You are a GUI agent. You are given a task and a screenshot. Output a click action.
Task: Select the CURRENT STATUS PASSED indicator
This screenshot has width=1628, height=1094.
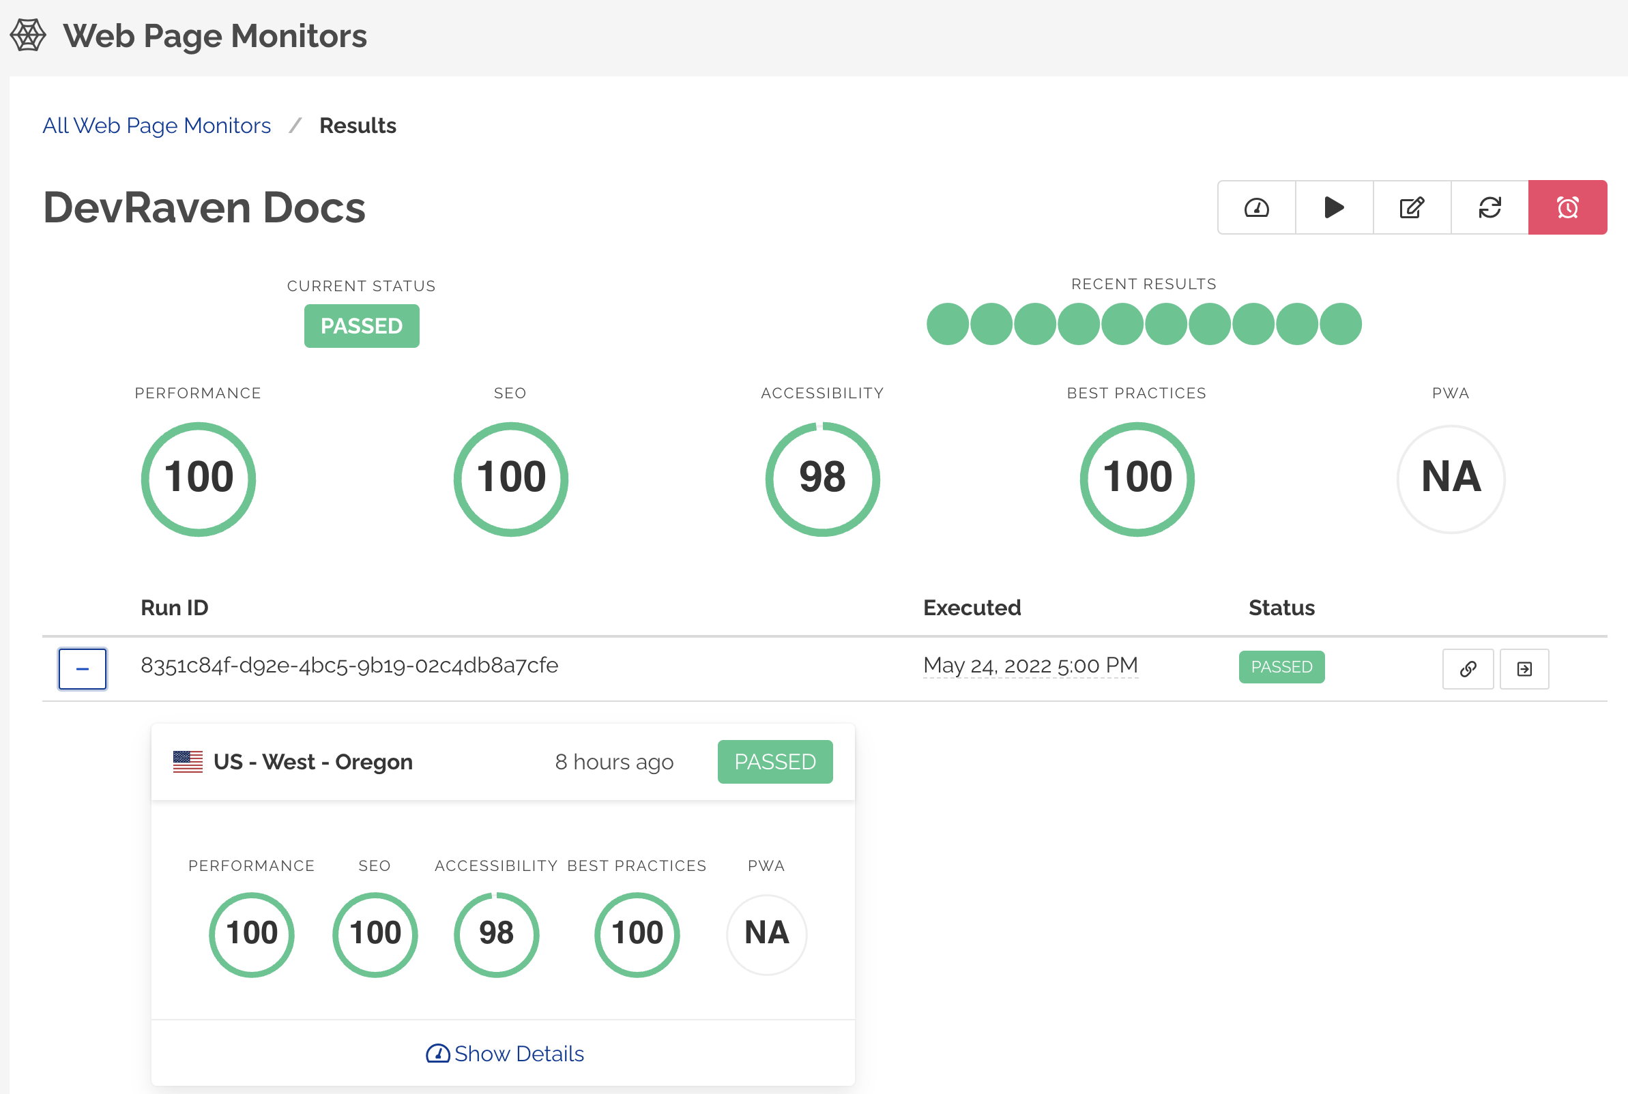362,326
